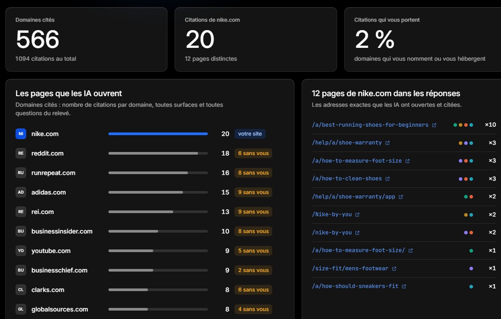Click '12 pages distinctes' text
Image resolution: width=501 pixels, height=319 pixels.
click(x=211, y=58)
